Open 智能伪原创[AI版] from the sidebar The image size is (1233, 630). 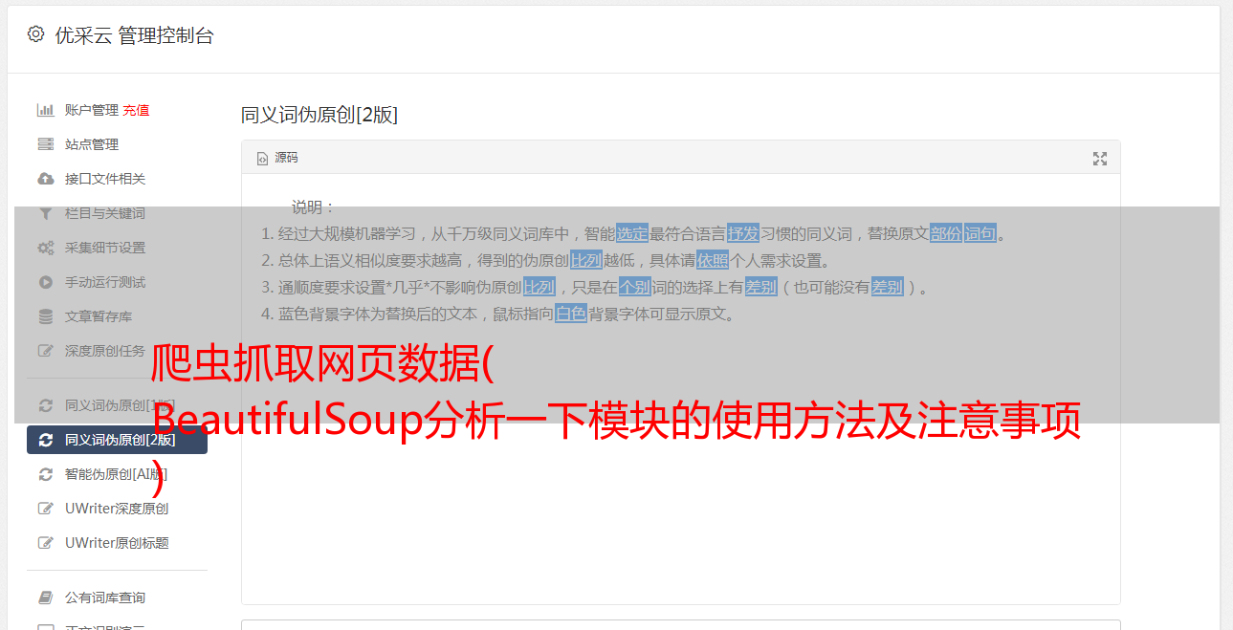click(x=117, y=474)
